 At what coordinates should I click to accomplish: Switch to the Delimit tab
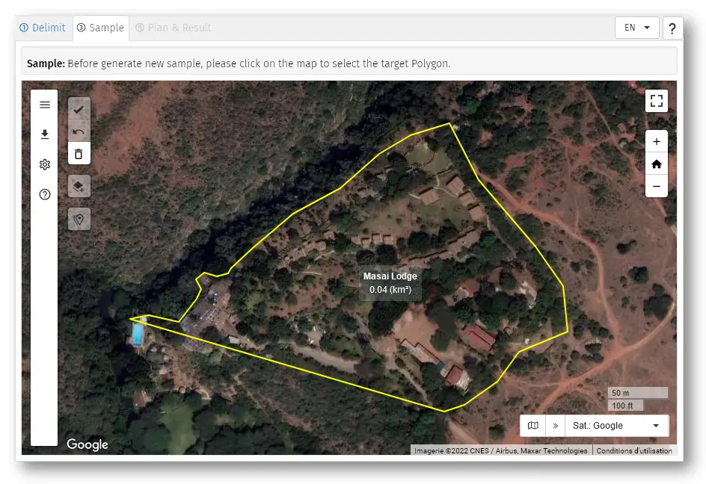click(x=43, y=28)
